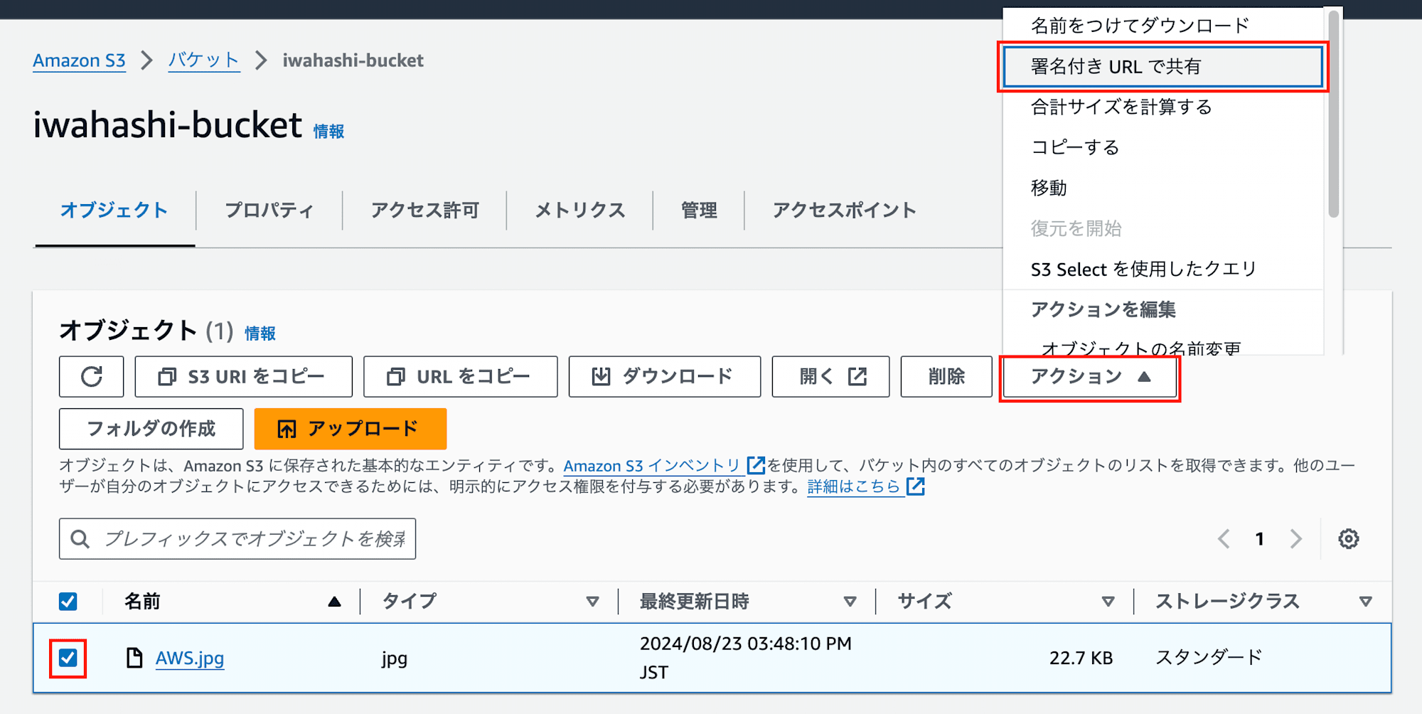Click スタンダード storage class cell

[1209, 658]
